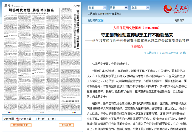This screenshot has height=132, width=192.
Task: Go to 下一版 next page
Action: pyautogui.click(x=51, y=119)
